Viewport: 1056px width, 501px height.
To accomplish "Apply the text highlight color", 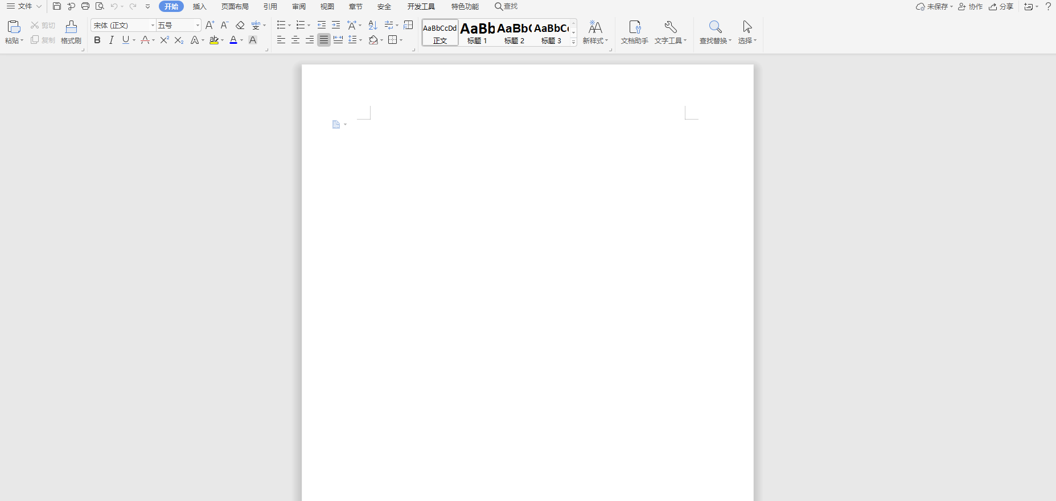I will tap(214, 40).
